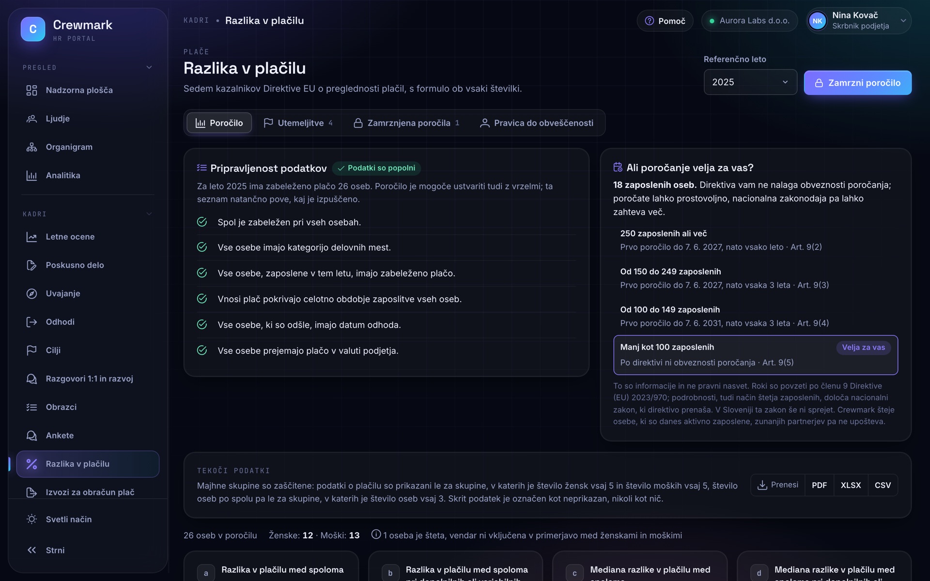This screenshot has width=930, height=581.
Task: Click the info icon beside 1 oseba je šteta
Action: click(x=376, y=535)
